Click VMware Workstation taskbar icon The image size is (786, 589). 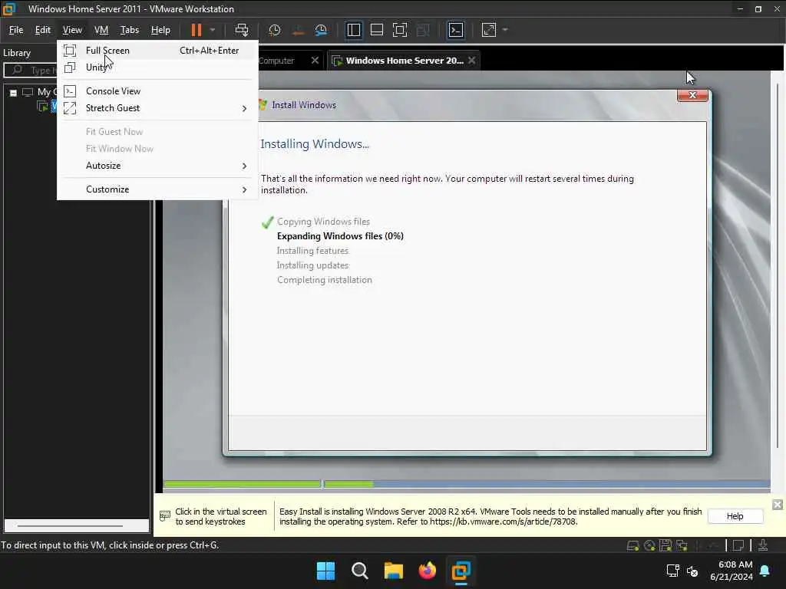pyautogui.click(x=461, y=571)
